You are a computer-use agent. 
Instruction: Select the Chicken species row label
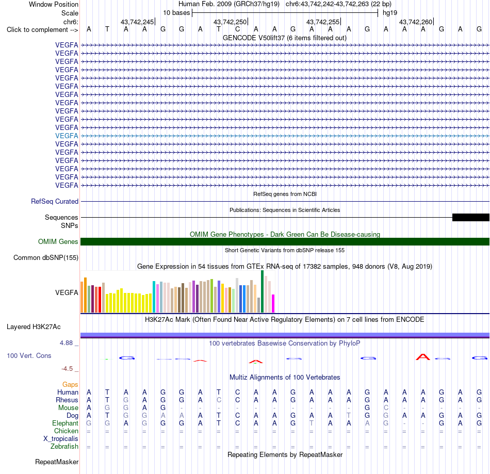click(x=66, y=431)
